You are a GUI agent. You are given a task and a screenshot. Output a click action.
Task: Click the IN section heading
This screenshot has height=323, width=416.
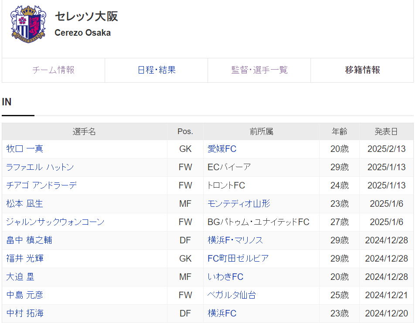(x=7, y=102)
